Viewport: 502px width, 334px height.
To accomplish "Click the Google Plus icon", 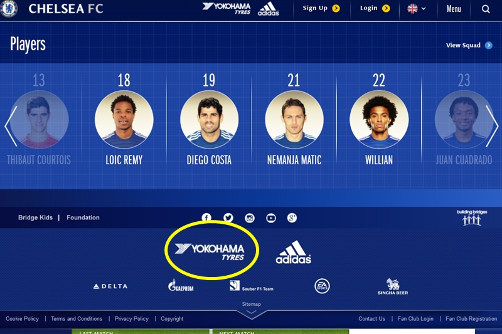I will click(x=292, y=218).
